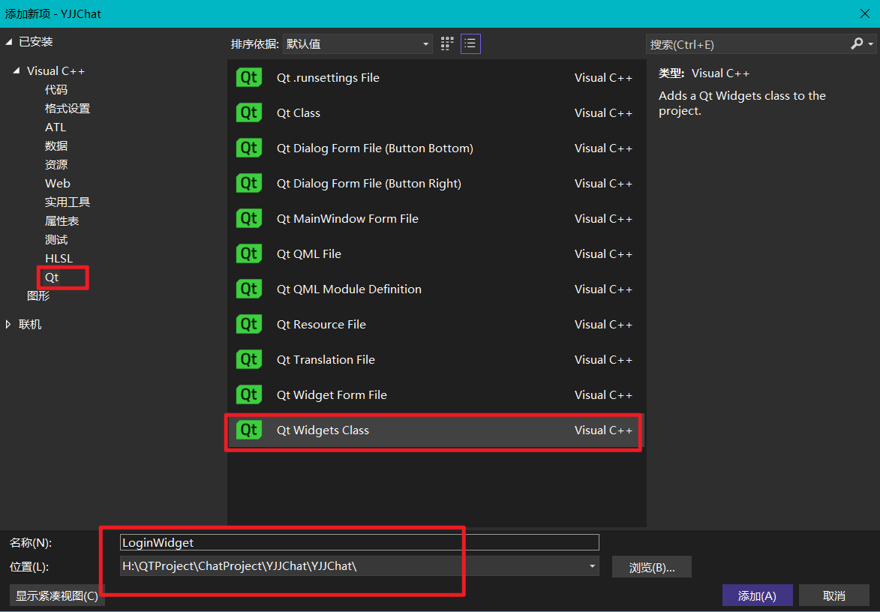
Task: Open the location path dropdown
Action: 592,566
